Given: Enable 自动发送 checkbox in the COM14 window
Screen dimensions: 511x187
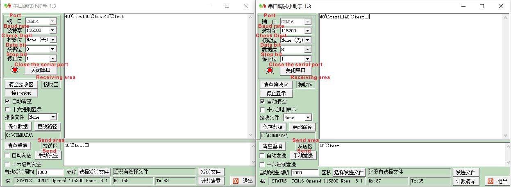Looking at the screenshot, I should (x=7, y=155).
